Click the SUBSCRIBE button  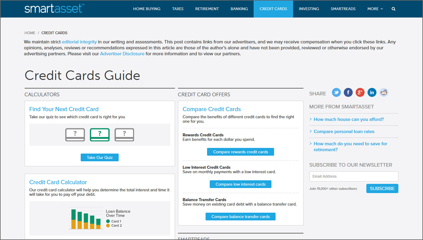tap(382, 189)
